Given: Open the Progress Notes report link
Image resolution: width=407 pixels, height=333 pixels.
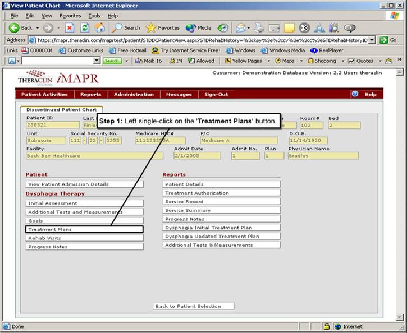Looking at the screenshot, I should pyautogui.click(x=221, y=219).
